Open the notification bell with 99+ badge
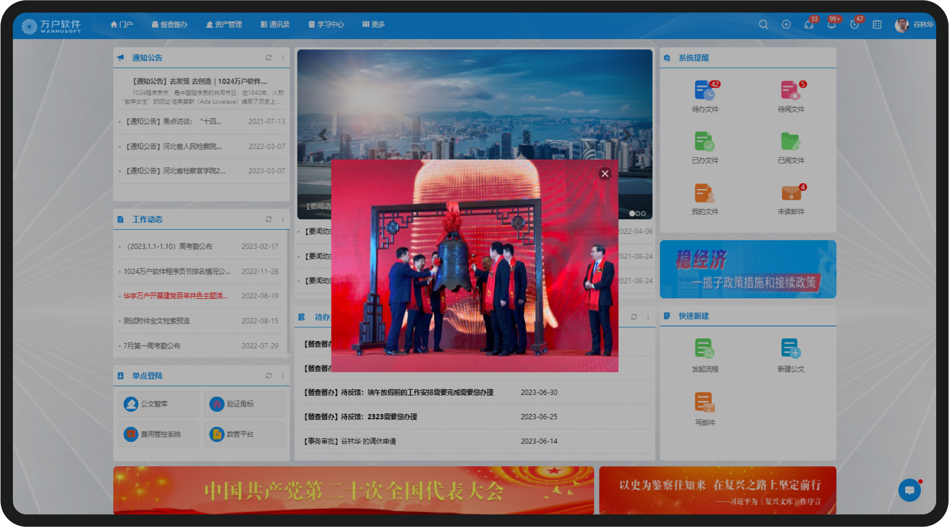The image size is (949, 527). (x=832, y=24)
